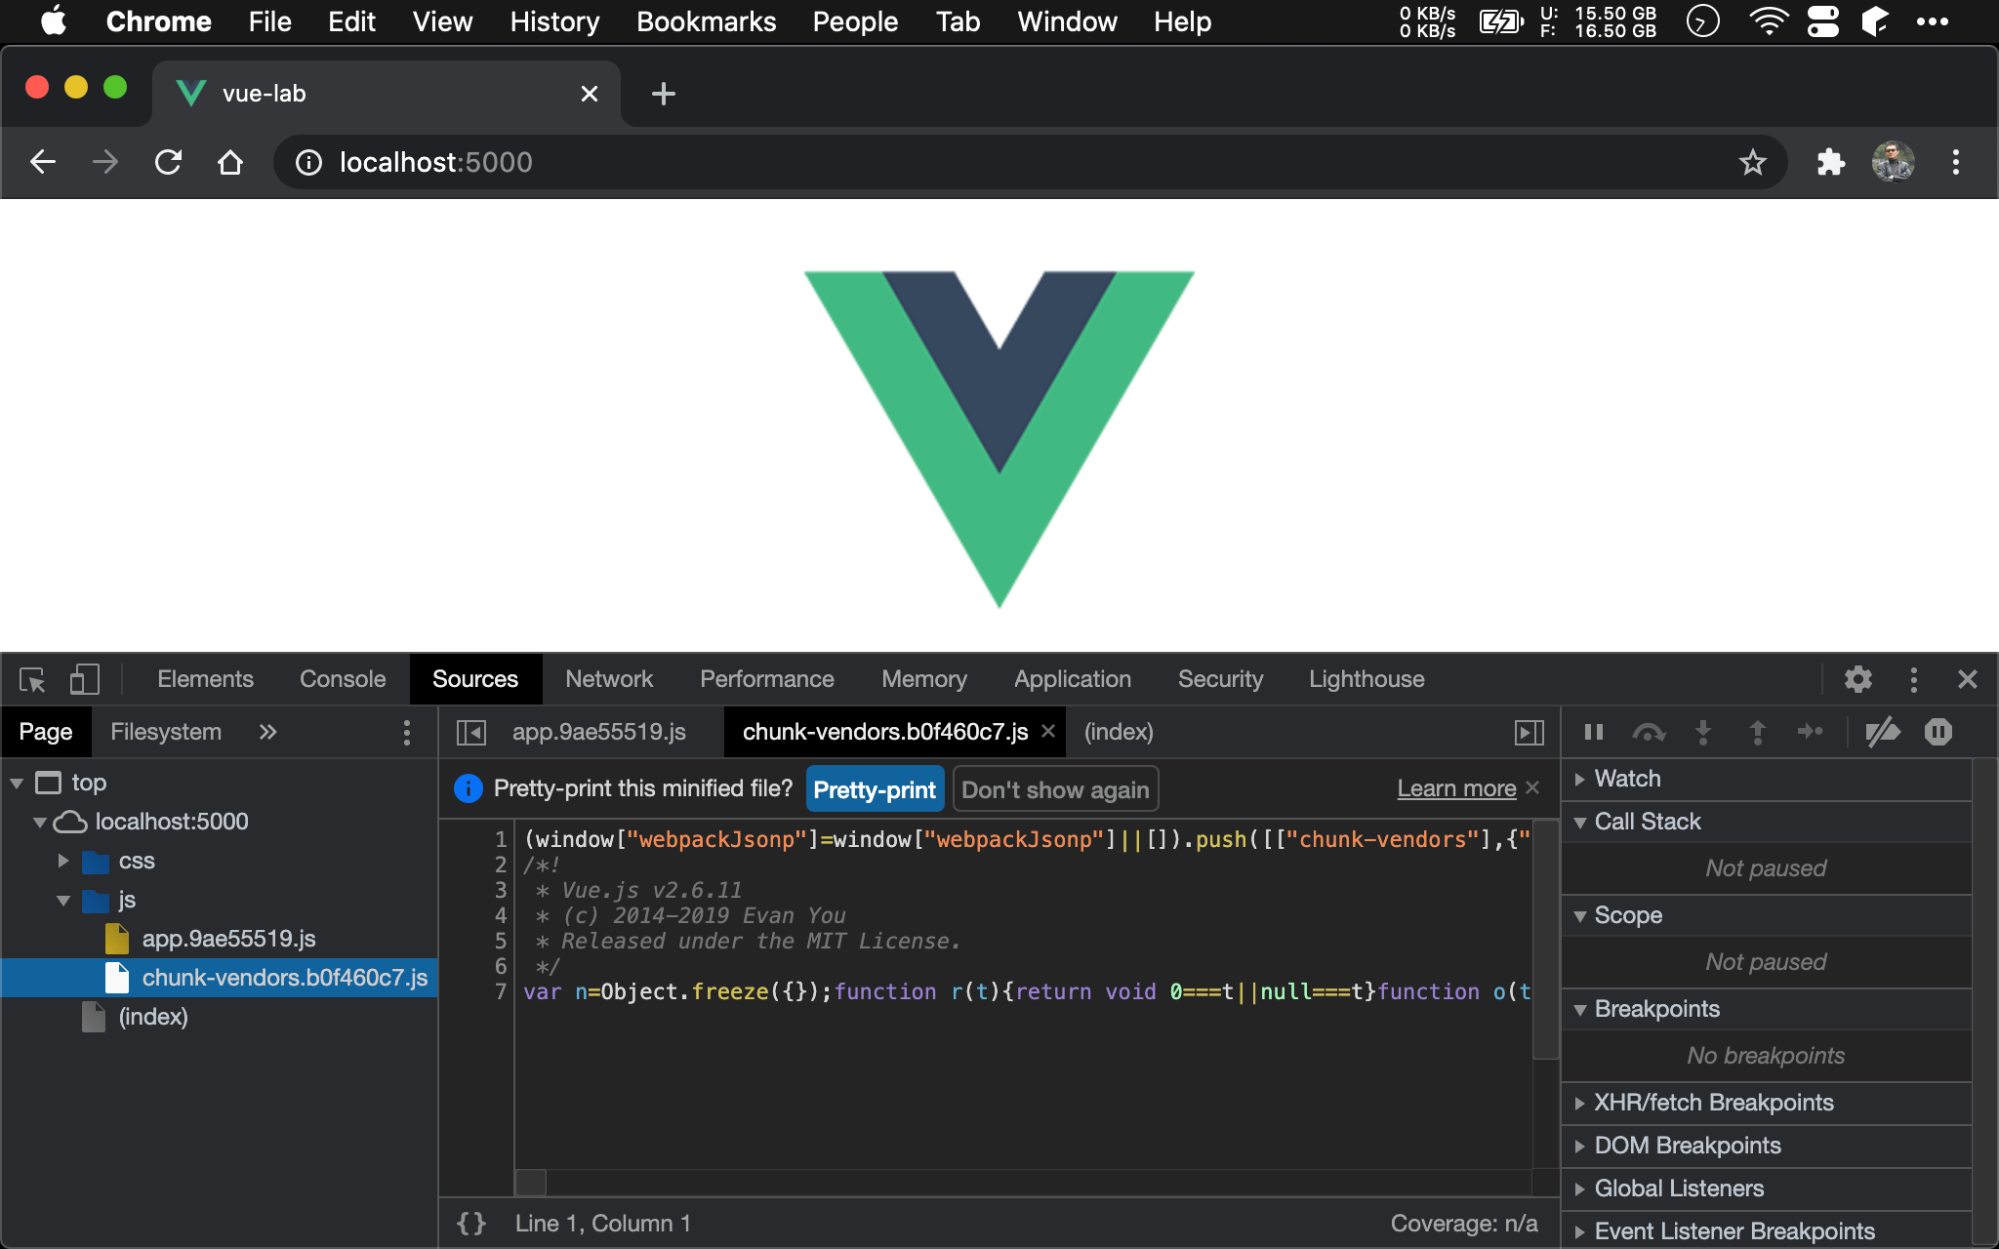Close the DevTools panel
1999x1249 pixels.
tap(1967, 679)
